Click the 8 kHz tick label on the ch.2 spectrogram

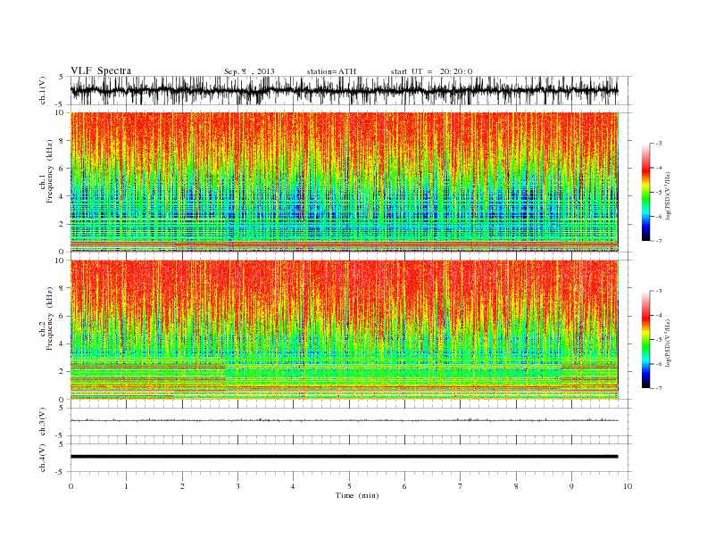click(62, 288)
